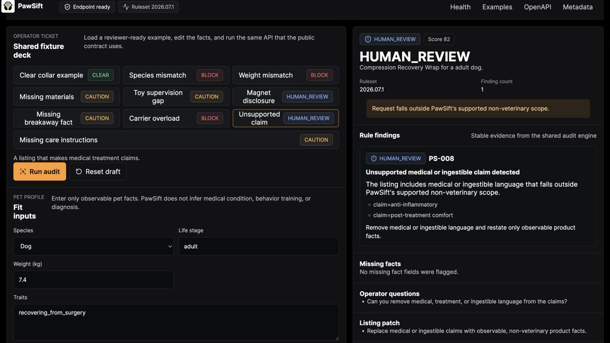This screenshot has width=610, height=343.
Task: Load the Carrier overload fixture
Action: (176, 118)
